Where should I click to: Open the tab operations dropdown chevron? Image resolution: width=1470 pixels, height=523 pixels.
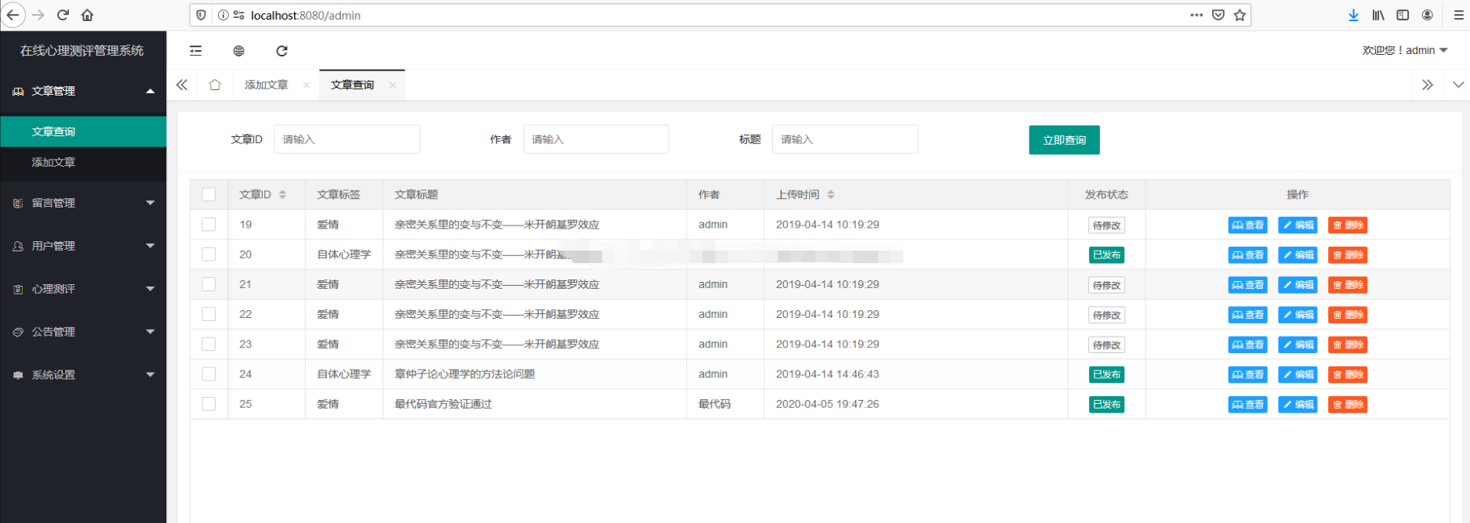tap(1457, 85)
